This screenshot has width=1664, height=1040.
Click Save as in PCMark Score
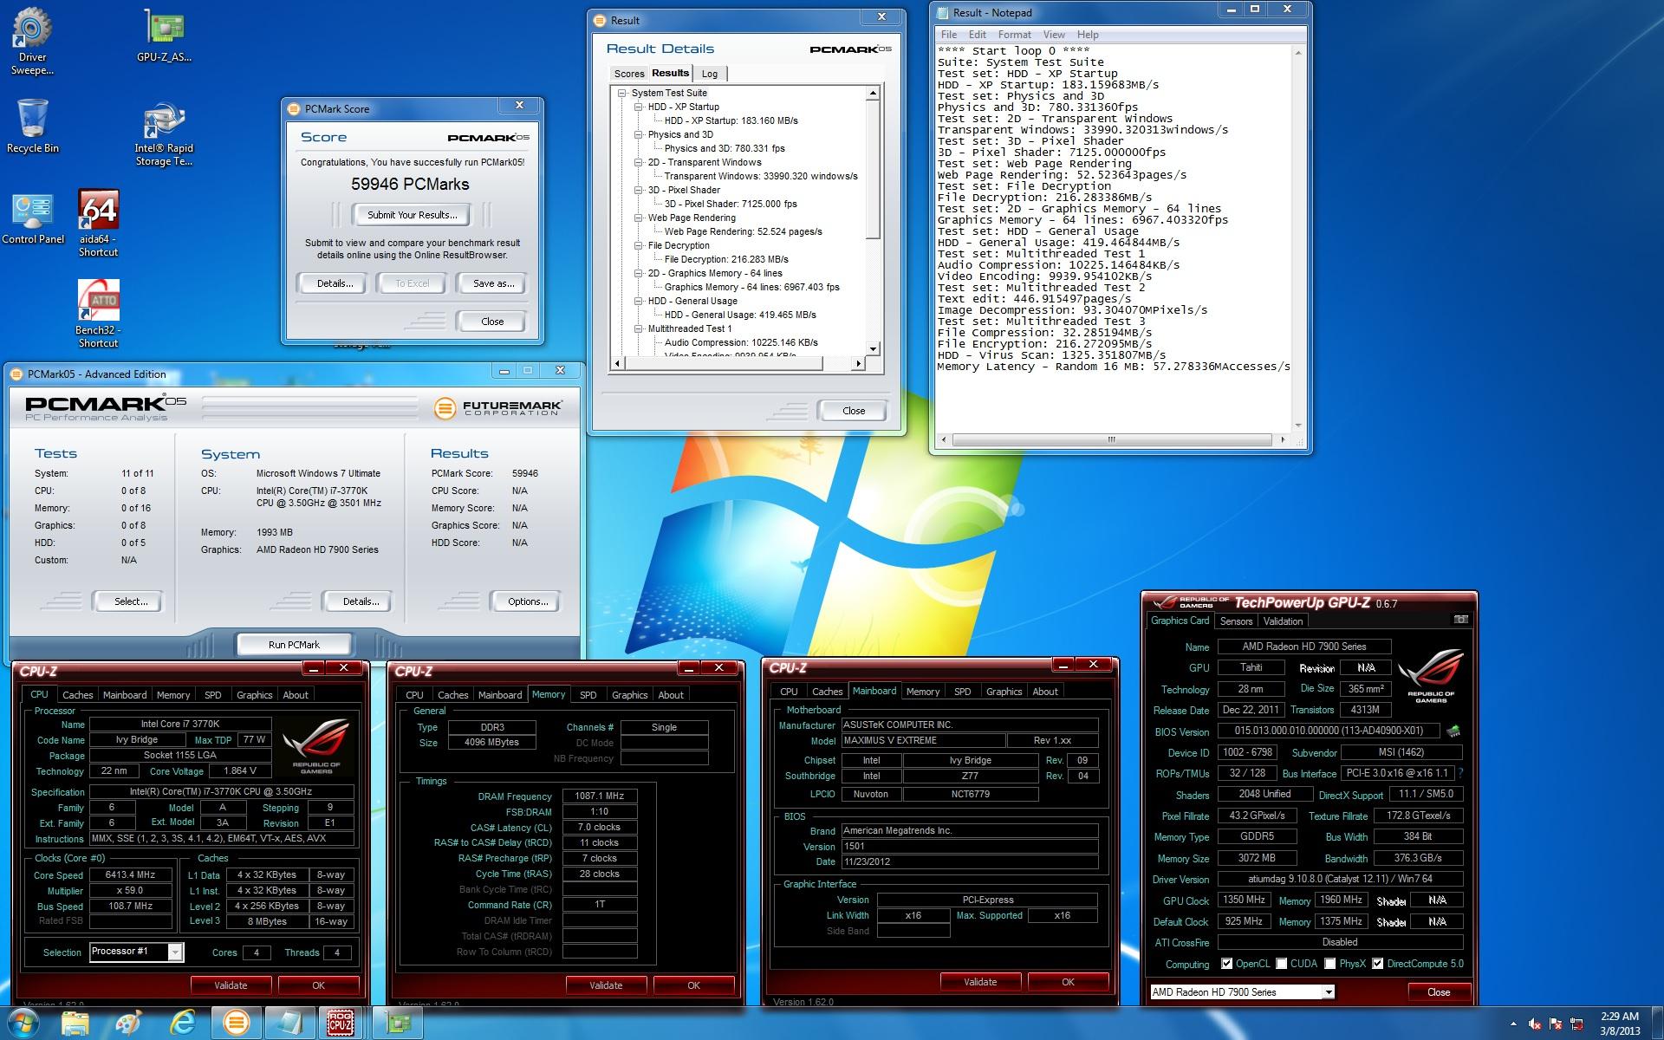(493, 283)
